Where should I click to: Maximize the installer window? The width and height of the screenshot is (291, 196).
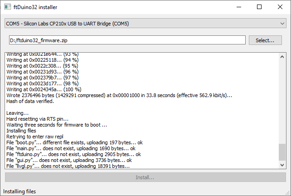click(259, 7)
